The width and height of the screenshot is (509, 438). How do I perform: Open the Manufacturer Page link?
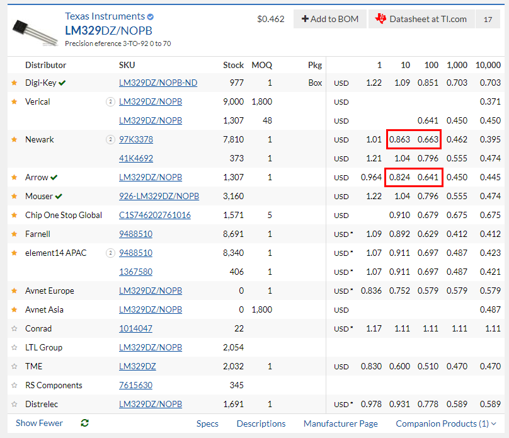tap(341, 424)
